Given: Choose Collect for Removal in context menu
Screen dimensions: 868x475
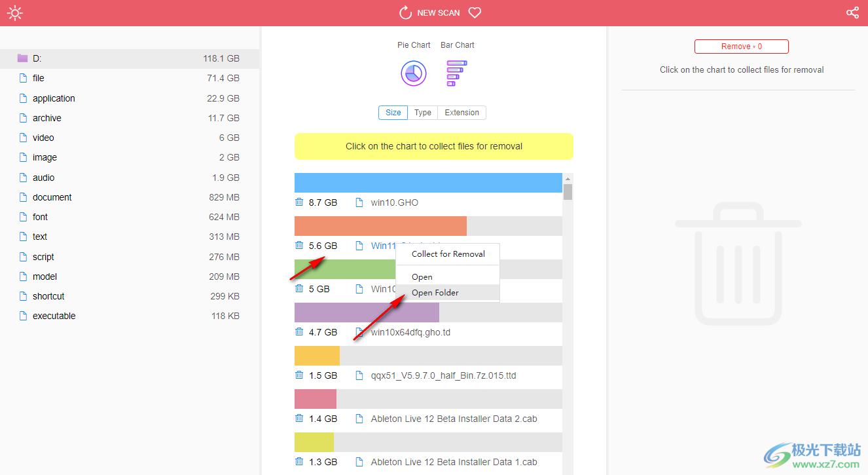Looking at the screenshot, I should 448,254.
